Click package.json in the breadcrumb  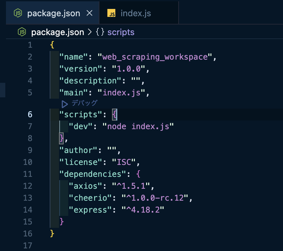58,32
